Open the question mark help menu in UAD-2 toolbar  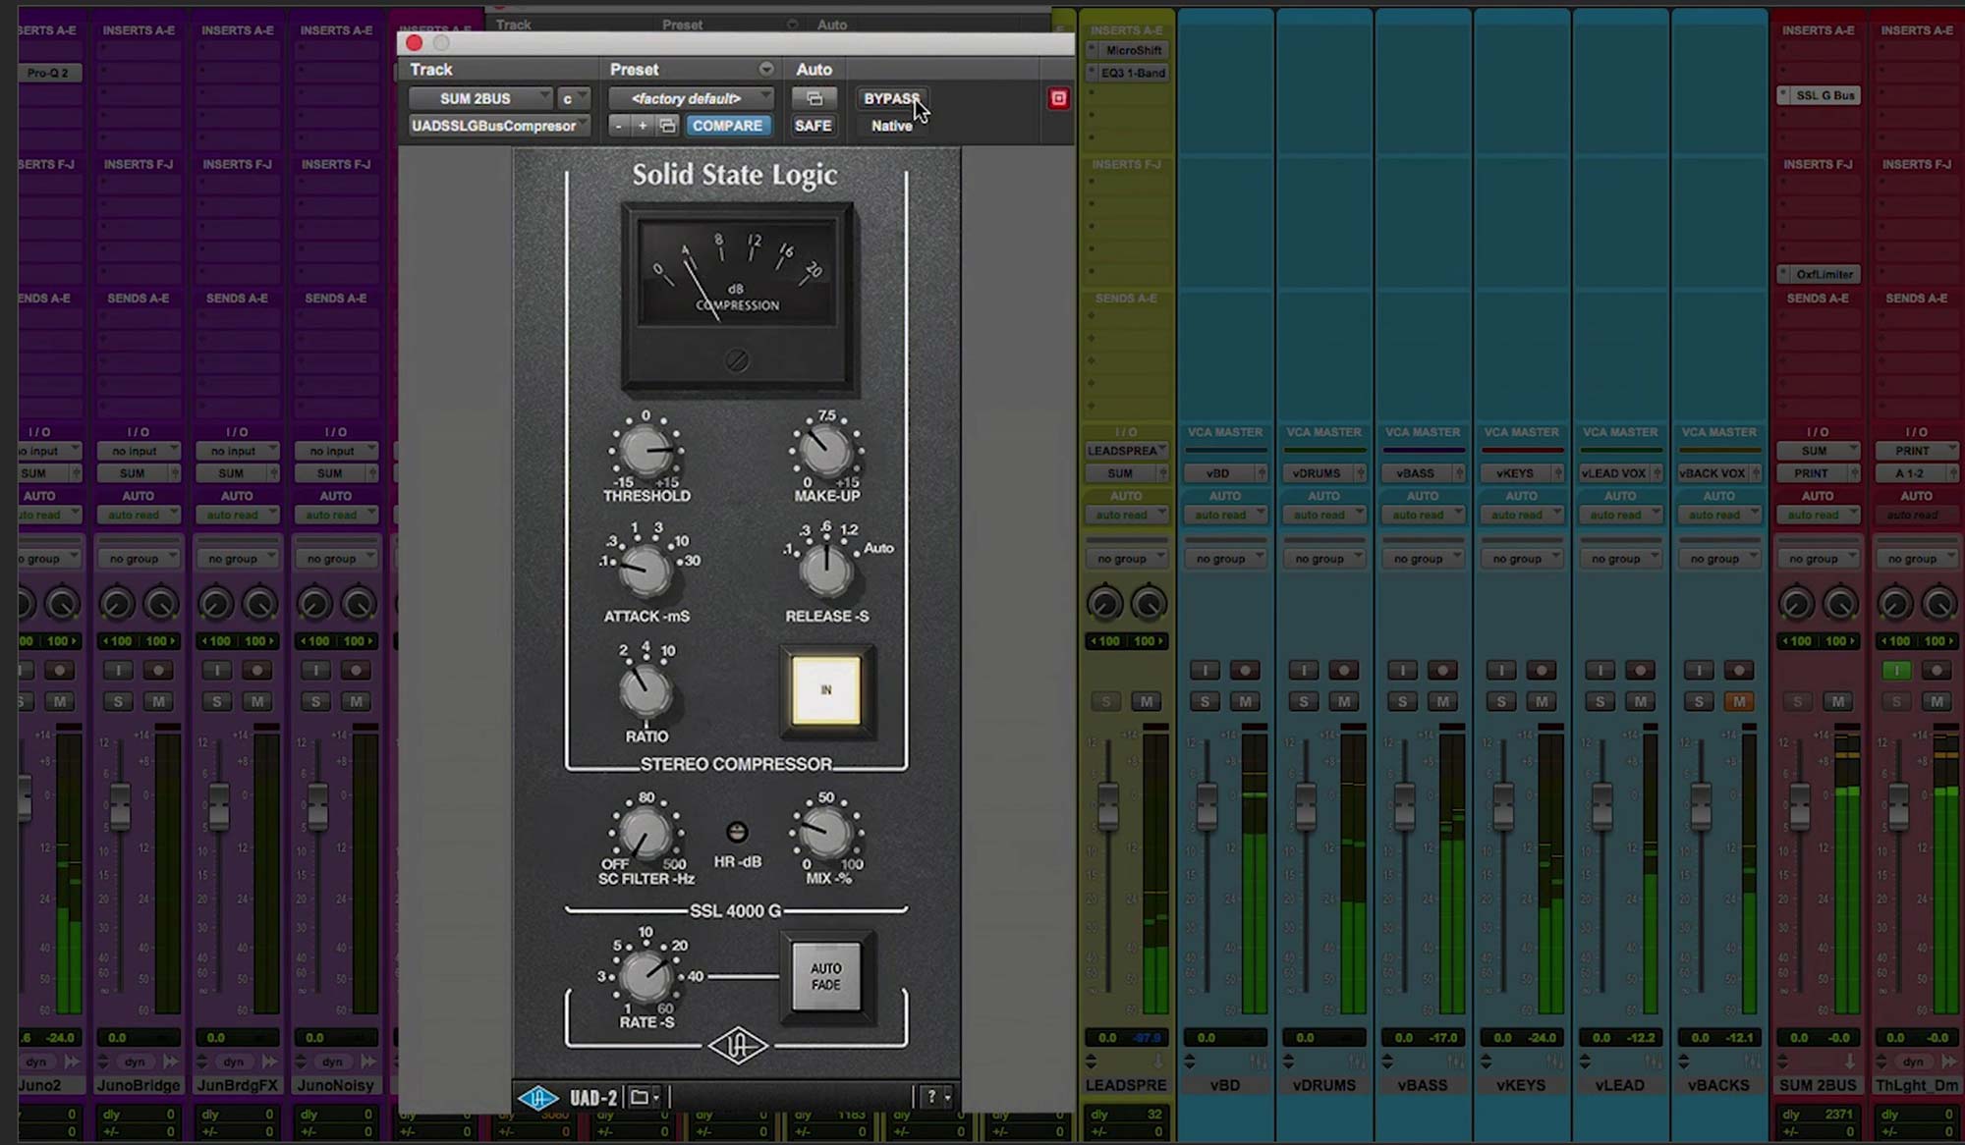tap(932, 1097)
